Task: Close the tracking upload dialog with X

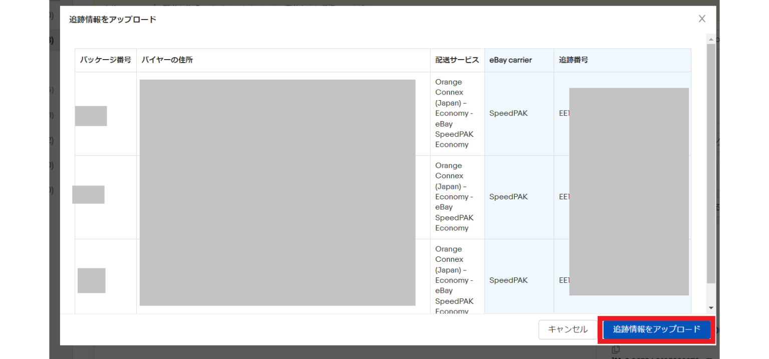Action: click(x=702, y=19)
